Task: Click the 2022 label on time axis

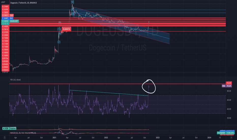Action: pyautogui.click(x=106, y=137)
